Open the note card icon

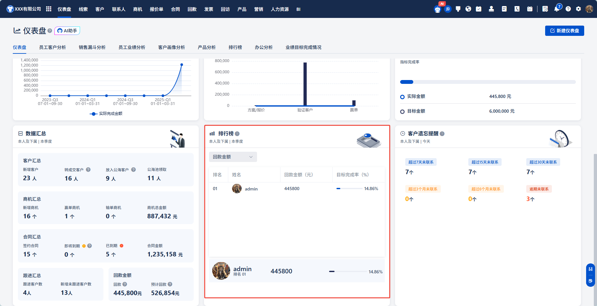pyautogui.click(x=504, y=9)
